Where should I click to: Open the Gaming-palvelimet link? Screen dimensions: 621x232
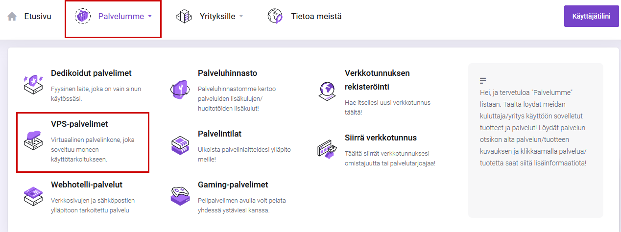tap(233, 185)
